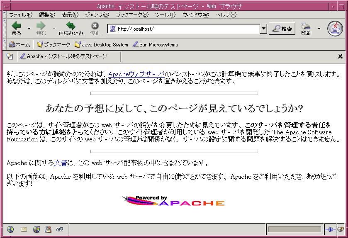The height and width of the screenshot is (238, 348).
Task: Open the Home (ホーム) bookmark button
Action: tap(19, 44)
